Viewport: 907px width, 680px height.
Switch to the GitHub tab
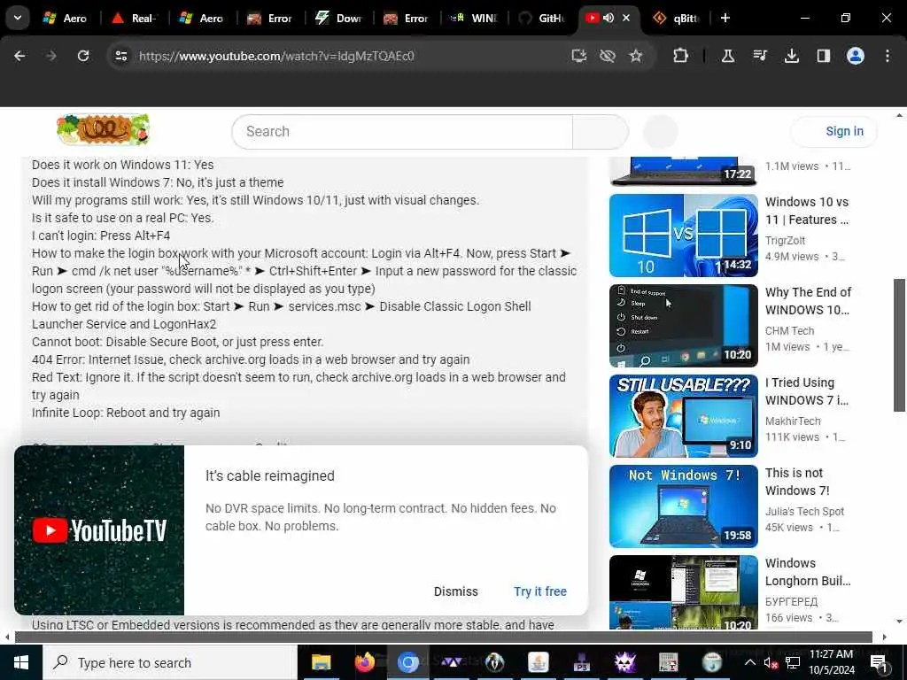[x=542, y=18]
